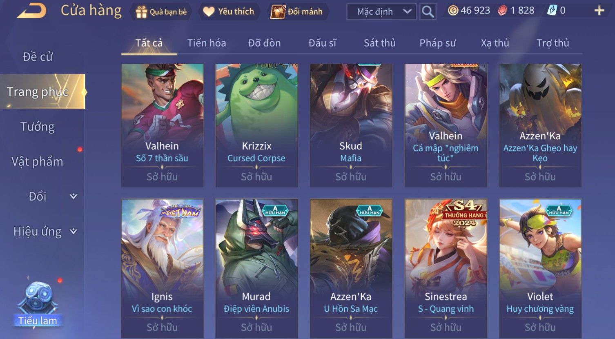Click the plus icon to add currency
Image resolution: width=615 pixels, height=339 pixels.
pos(599,11)
